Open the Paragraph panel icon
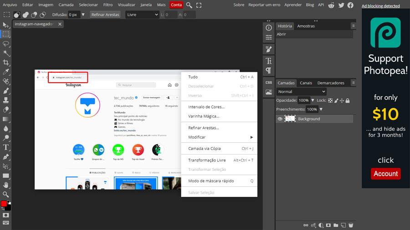The height and width of the screenshot is (230, 410). [268, 70]
